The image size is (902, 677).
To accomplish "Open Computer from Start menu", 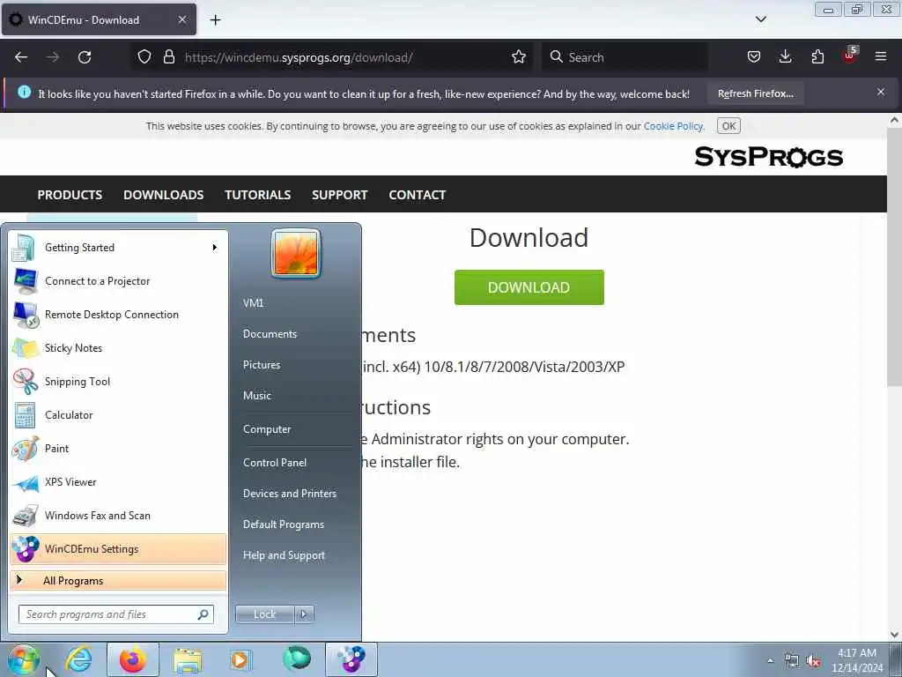I will click(x=267, y=429).
